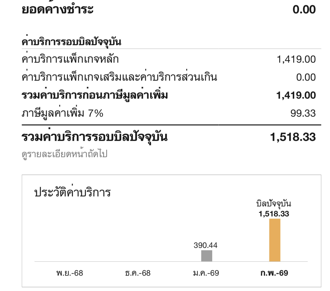Open ดูรายละเอียดหน้าถัดไป details link
Image resolution: width=330 pixels, height=291 pixels.
(64, 154)
